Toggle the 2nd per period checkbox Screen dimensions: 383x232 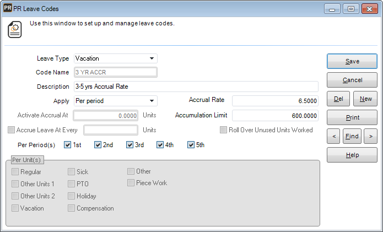click(98, 145)
